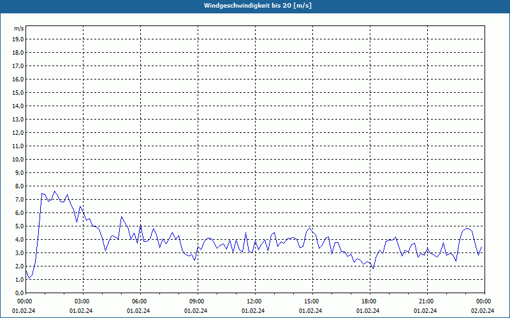The image size is (510, 318).
Task: Click the "m/s" unit label above the y-axis
Action: (18, 29)
